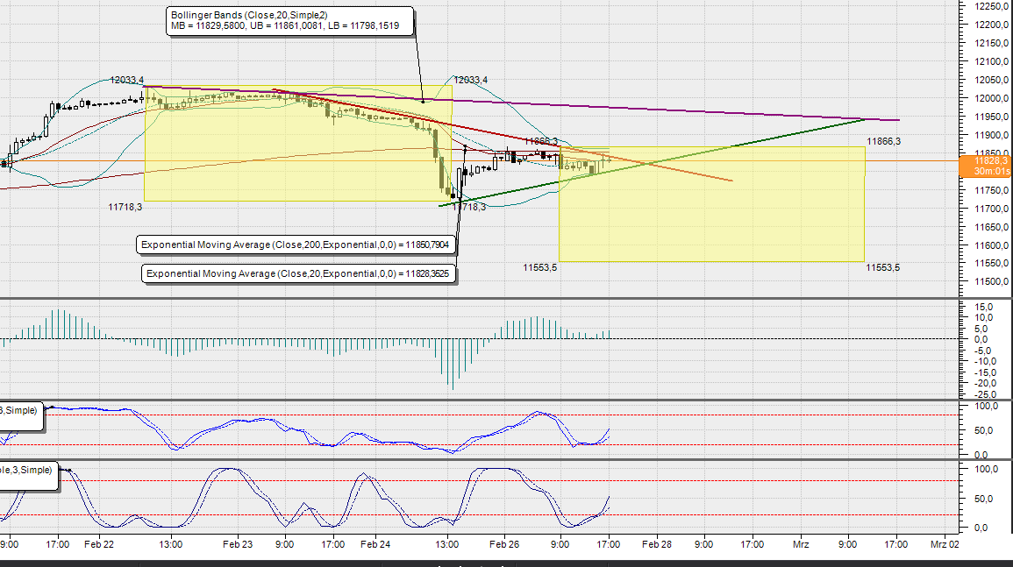Click the 17:00 label before Feb 28

[609, 544]
